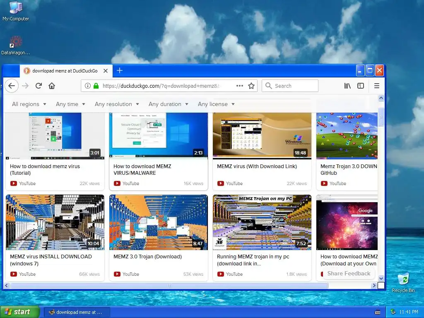424x318 pixels.
Task: Click the horizontal scrollbar right arrow
Action: [x=374, y=285]
